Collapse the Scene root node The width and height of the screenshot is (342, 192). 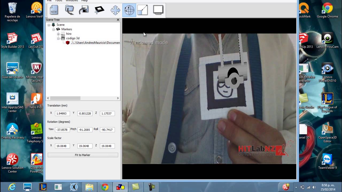[49, 25]
